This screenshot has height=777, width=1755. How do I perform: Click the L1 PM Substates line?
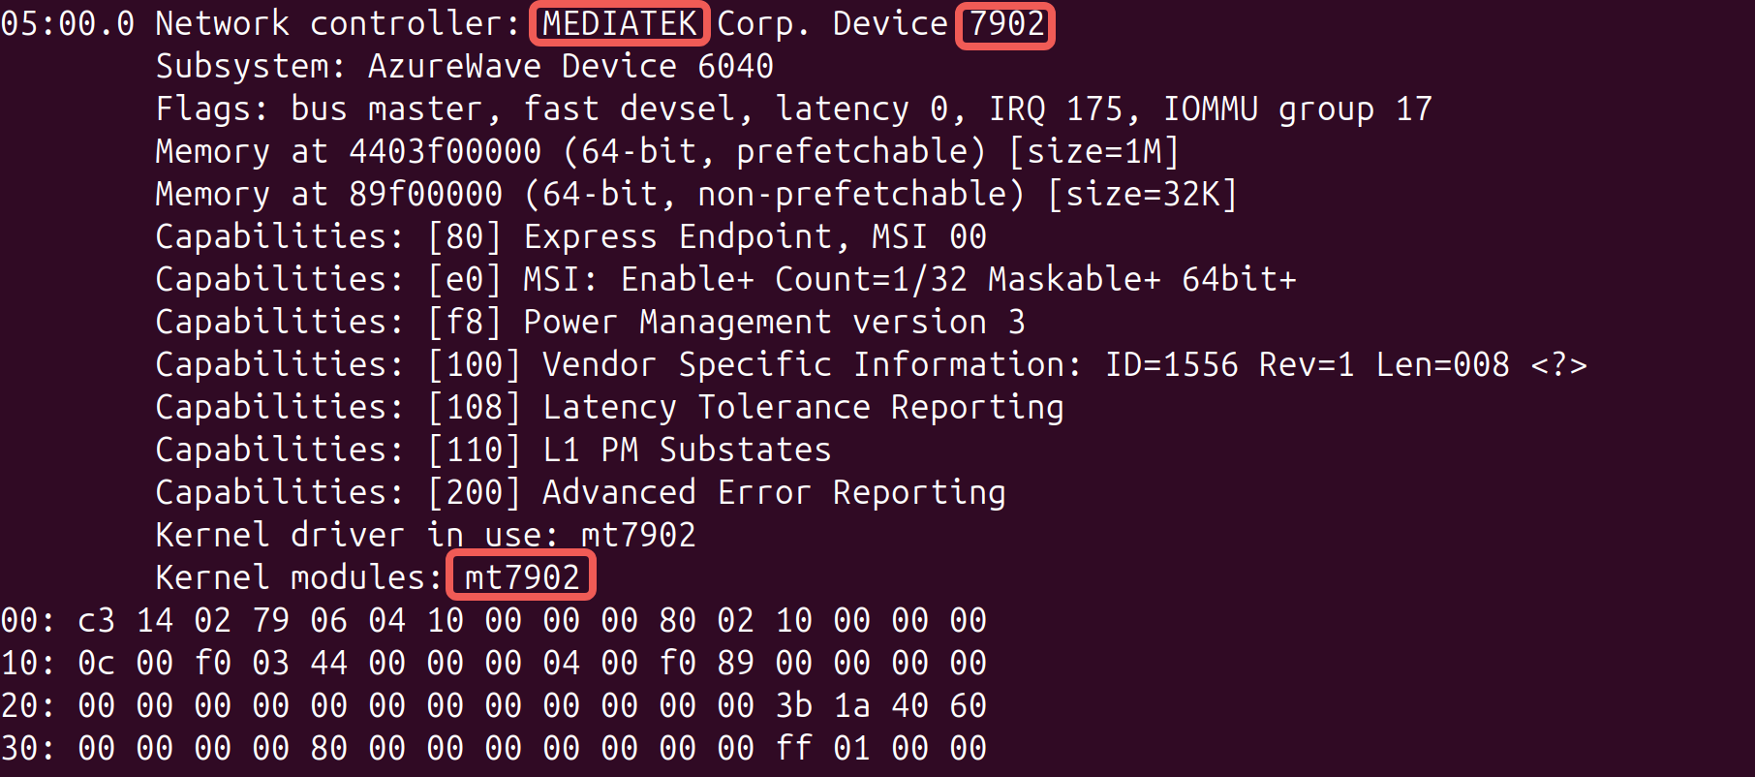point(494,450)
